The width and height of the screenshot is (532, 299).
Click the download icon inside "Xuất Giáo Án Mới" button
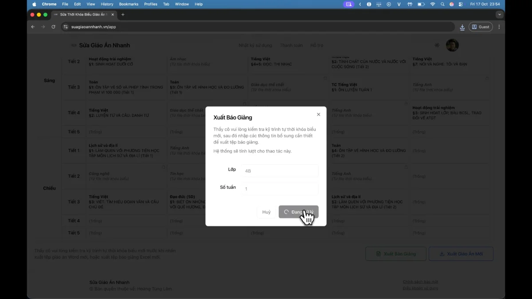442,254
